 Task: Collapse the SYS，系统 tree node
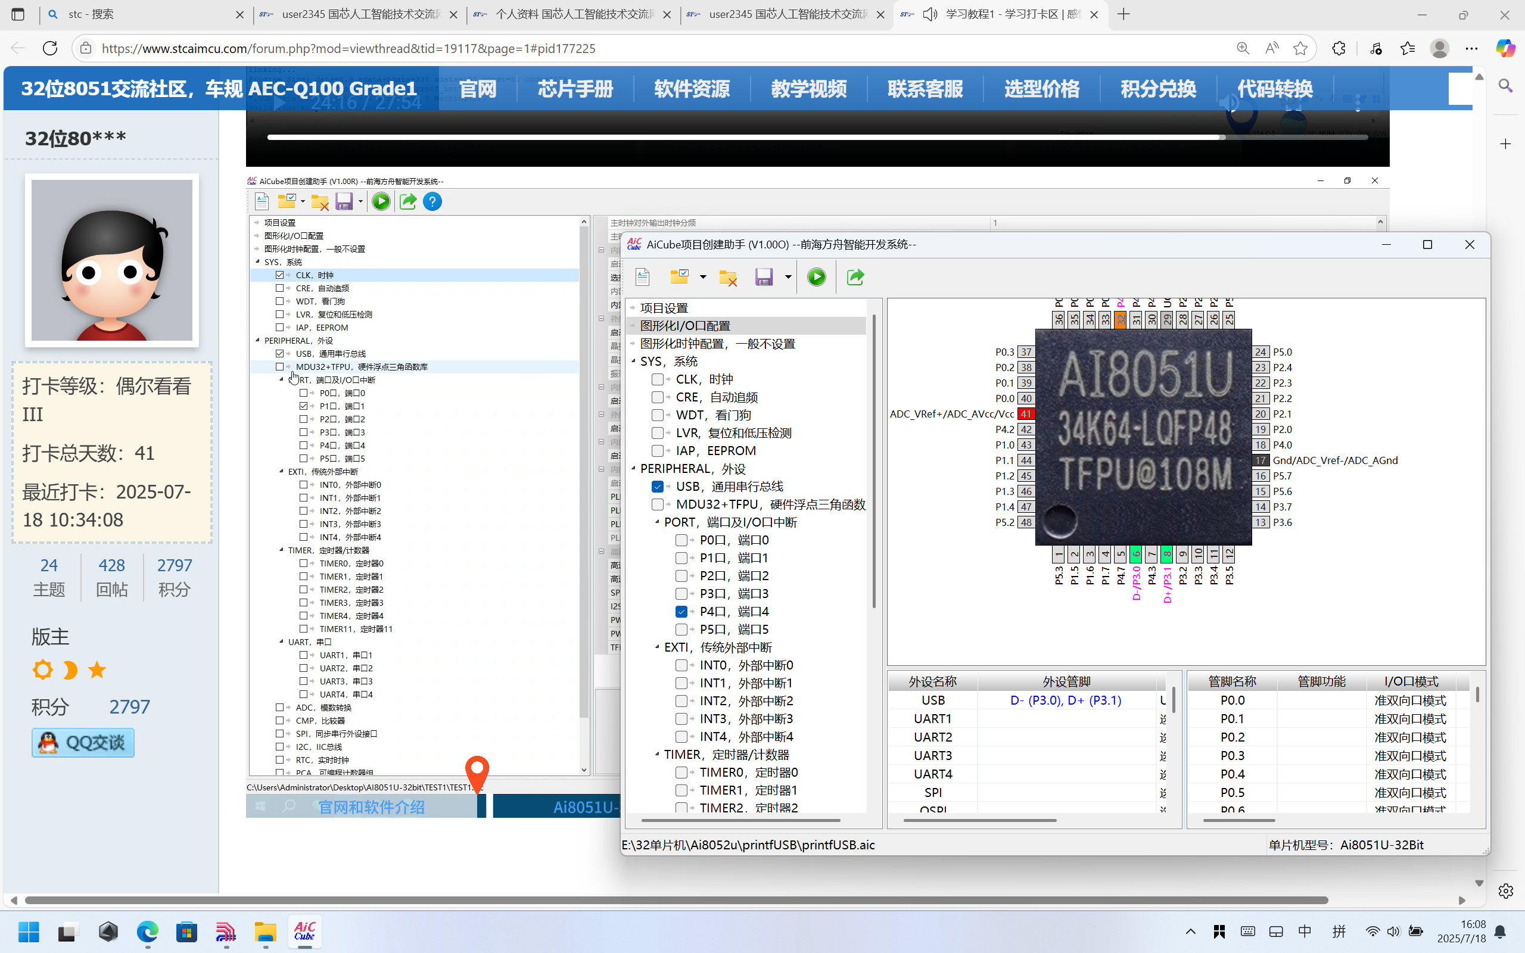[x=633, y=362]
